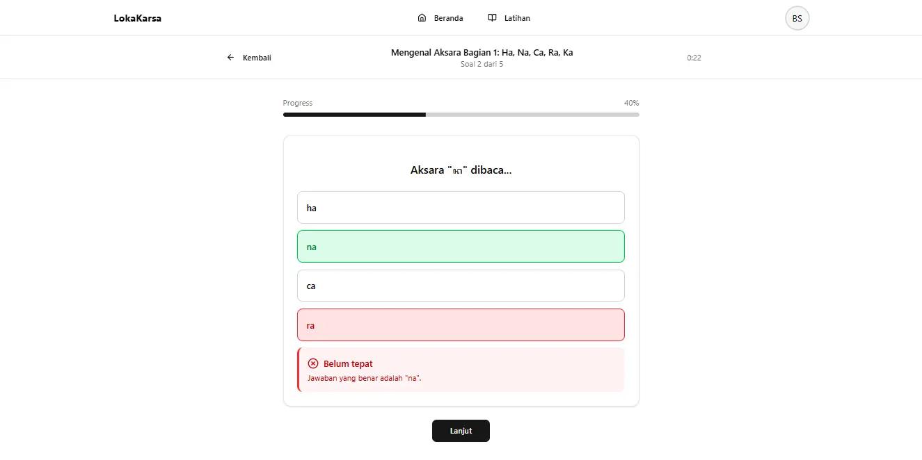Open the Latihan navigation item

point(509,18)
